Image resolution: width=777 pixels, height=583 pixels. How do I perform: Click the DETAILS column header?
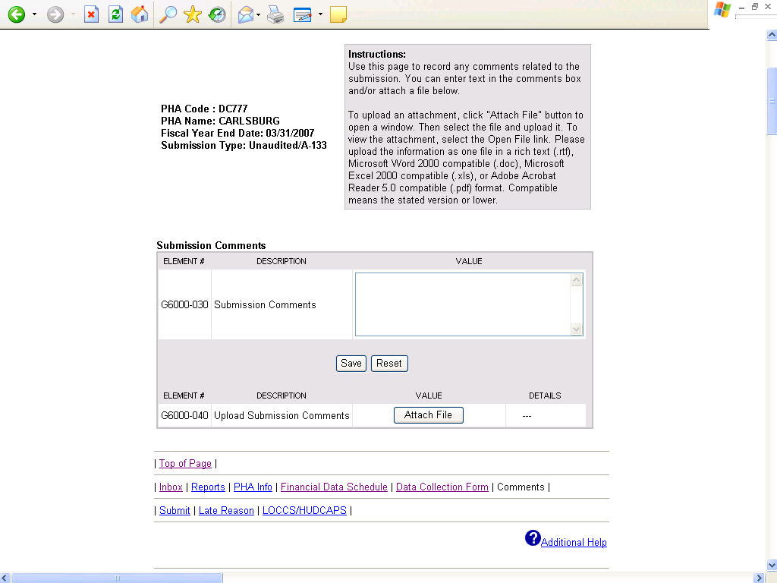pyautogui.click(x=545, y=395)
